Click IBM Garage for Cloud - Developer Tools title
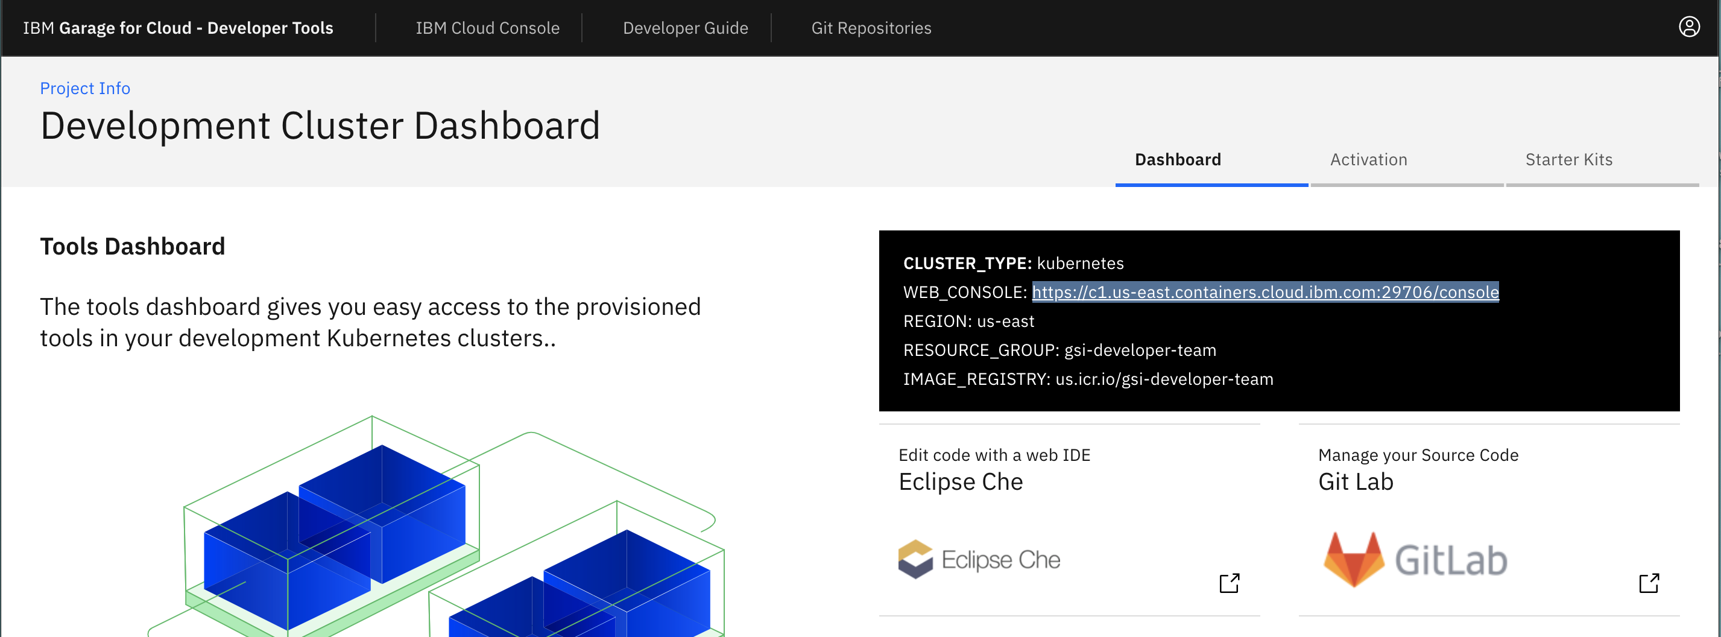1721x637 pixels. pyautogui.click(x=178, y=28)
